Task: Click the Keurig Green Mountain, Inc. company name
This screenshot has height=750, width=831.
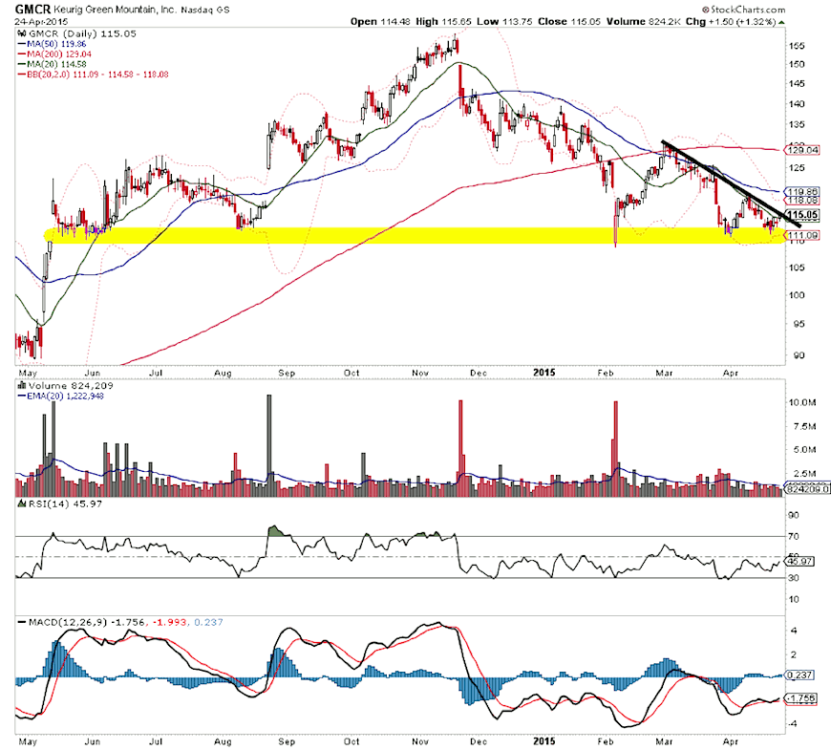Action: pos(115,10)
